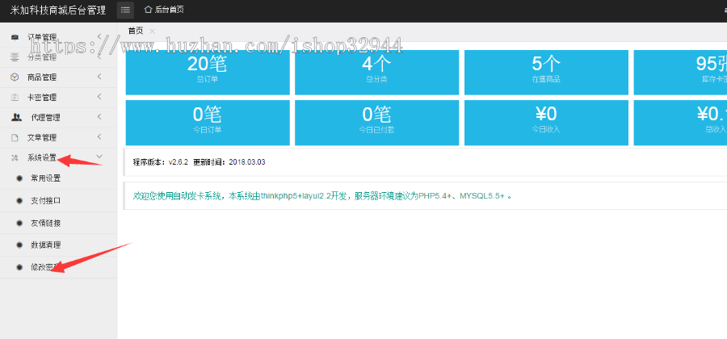The height and width of the screenshot is (339, 727).
Task: Select 友情链接 submenu item
Action: (58, 223)
